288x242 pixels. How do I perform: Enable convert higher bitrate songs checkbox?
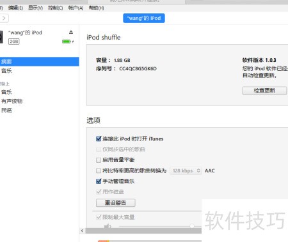pos(99,170)
